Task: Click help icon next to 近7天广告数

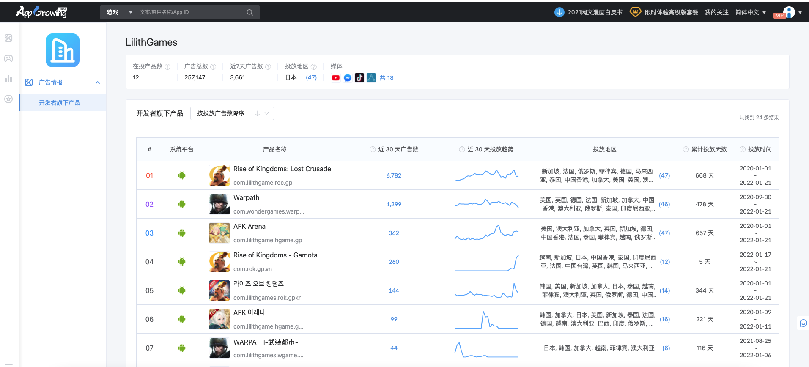Action: click(268, 67)
